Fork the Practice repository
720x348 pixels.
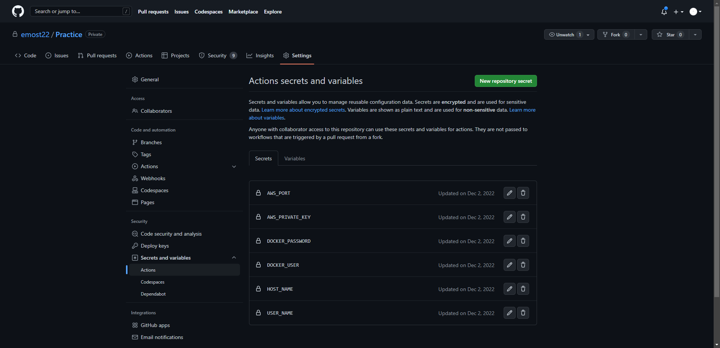coord(616,34)
